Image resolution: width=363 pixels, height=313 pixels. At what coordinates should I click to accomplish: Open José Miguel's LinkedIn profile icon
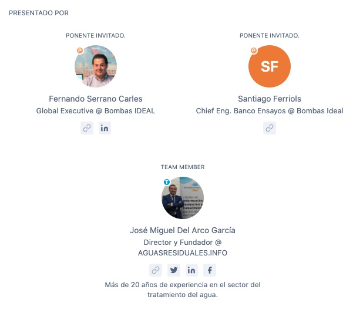tap(191, 270)
